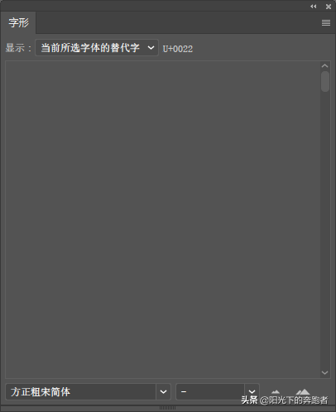Expand the font family dropdown arrow
Screen dimensions: 336x412
163,391
